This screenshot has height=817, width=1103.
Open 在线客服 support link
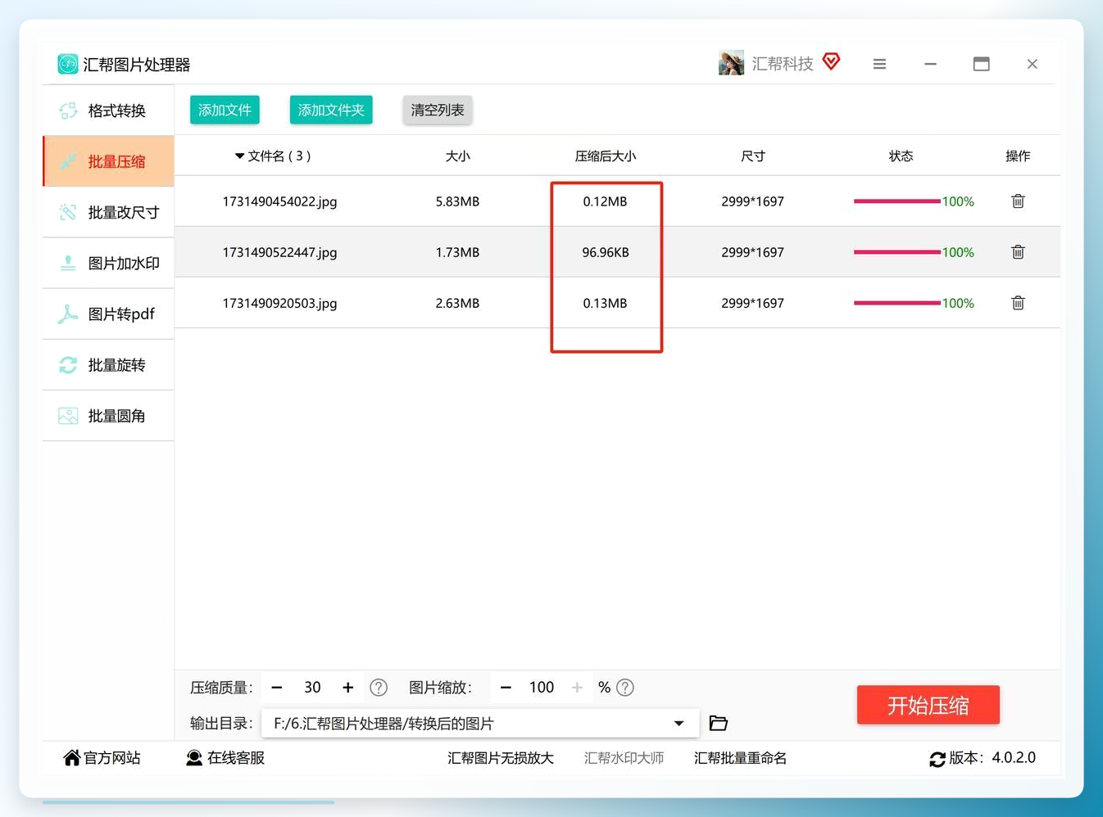click(x=225, y=758)
